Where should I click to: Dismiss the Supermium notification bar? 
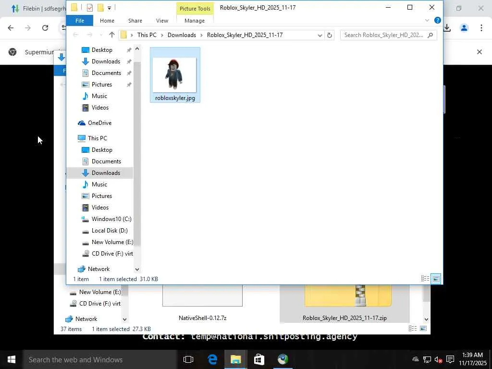[x=480, y=52]
